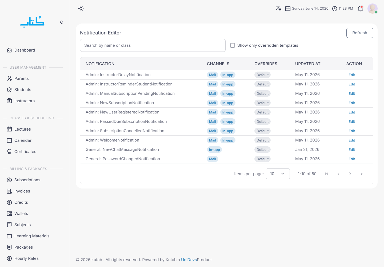Click the Wallets icon
The image size is (384, 267).
(x=9, y=214)
